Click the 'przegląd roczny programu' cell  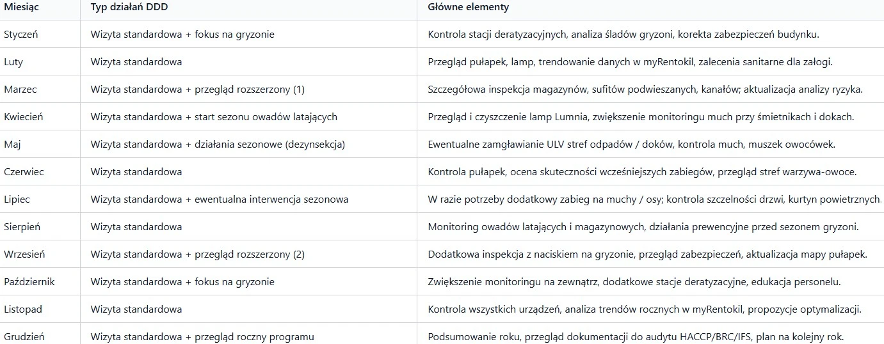click(x=249, y=334)
